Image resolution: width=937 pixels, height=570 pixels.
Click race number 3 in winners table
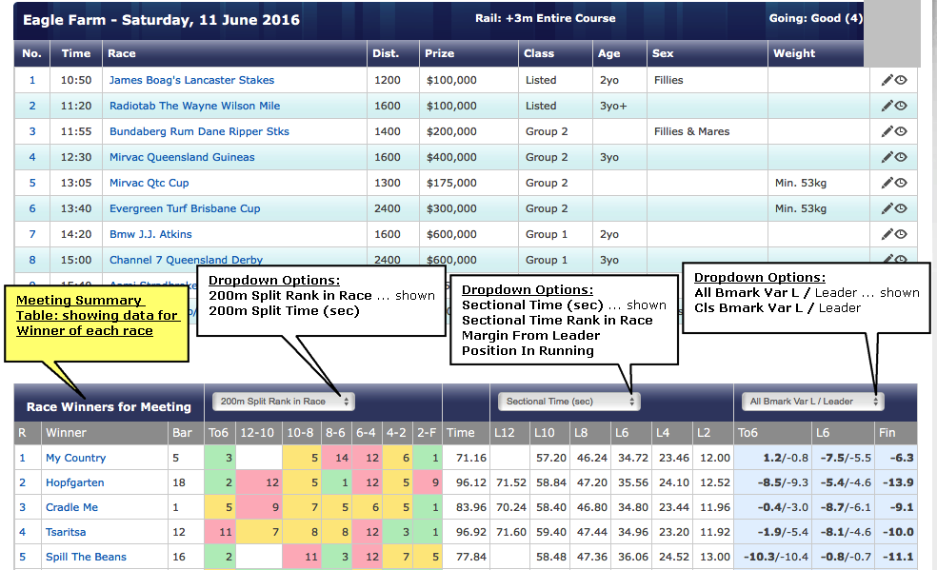[22, 508]
